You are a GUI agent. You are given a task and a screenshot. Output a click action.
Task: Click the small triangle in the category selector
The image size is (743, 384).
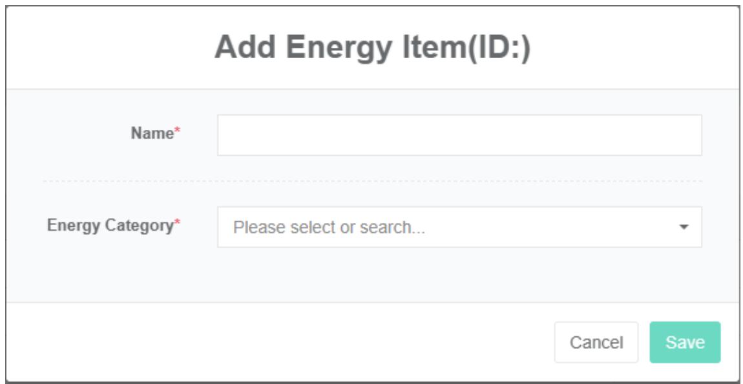point(684,228)
